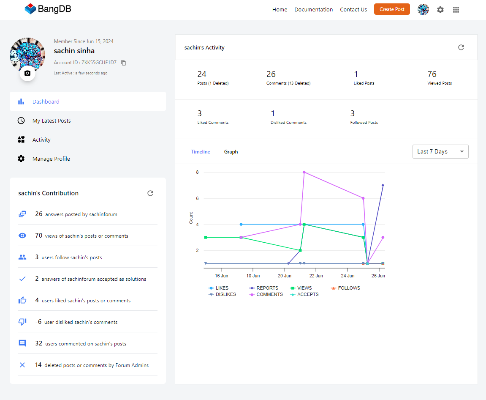This screenshot has height=400, width=486.
Task: Click '32 users commented on sachin's posts'
Action: (x=81, y=343)
